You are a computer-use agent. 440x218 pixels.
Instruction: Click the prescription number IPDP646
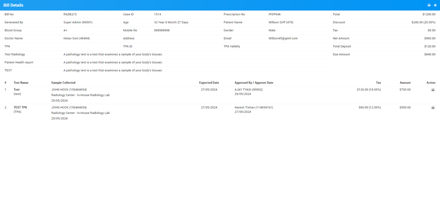[274, 14]
